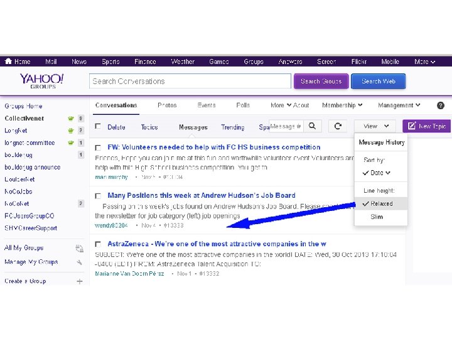Open the Events tab
The width and height of the screenshot is (452, 339).
(x=207, y=105)
